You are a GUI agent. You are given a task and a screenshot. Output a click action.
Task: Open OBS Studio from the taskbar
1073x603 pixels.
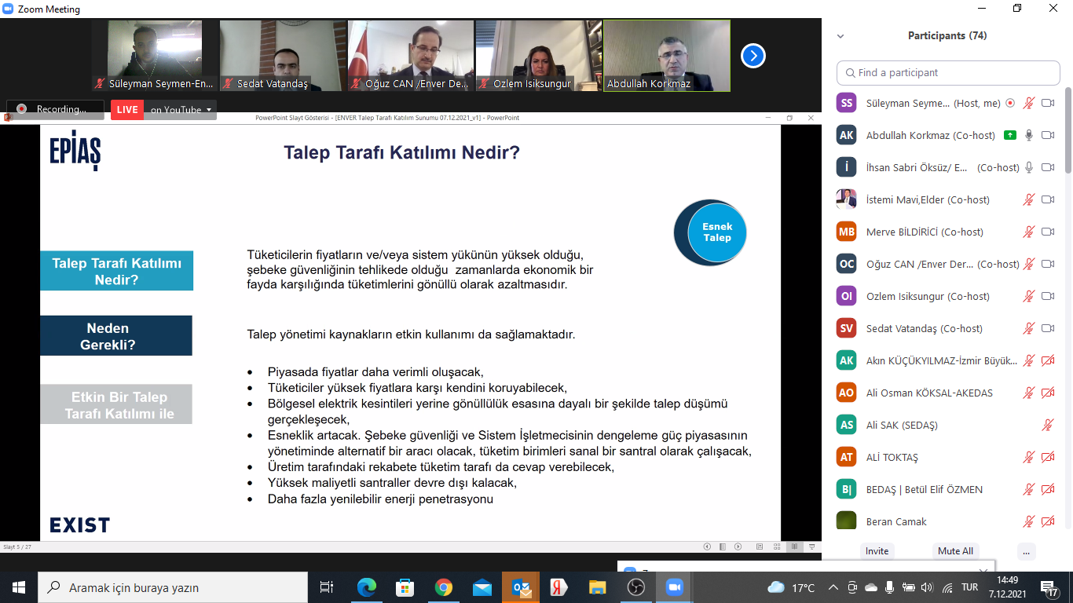pos(636,587)
